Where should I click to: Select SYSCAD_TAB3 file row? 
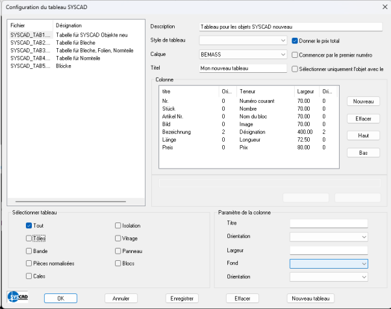[76, 51]
